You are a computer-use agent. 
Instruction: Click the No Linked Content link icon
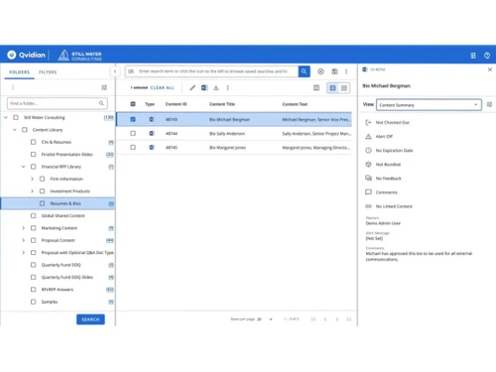tap(368, 206)
